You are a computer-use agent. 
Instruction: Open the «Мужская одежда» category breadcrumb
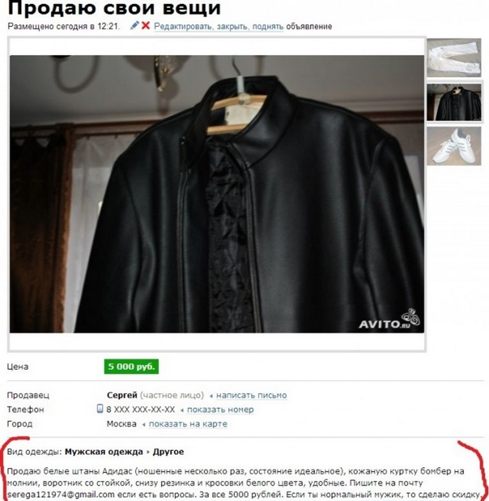point(104,452)
